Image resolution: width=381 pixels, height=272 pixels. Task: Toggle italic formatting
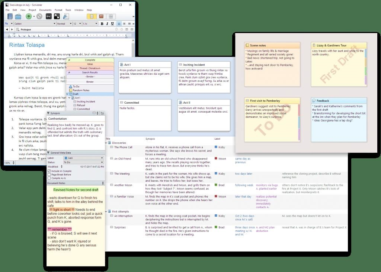pyautogui.click(x=107, y=24)
